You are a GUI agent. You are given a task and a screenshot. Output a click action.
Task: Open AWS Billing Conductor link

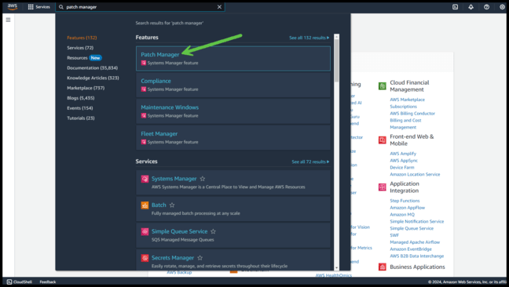pyautogui.click(x=412, y=114)
